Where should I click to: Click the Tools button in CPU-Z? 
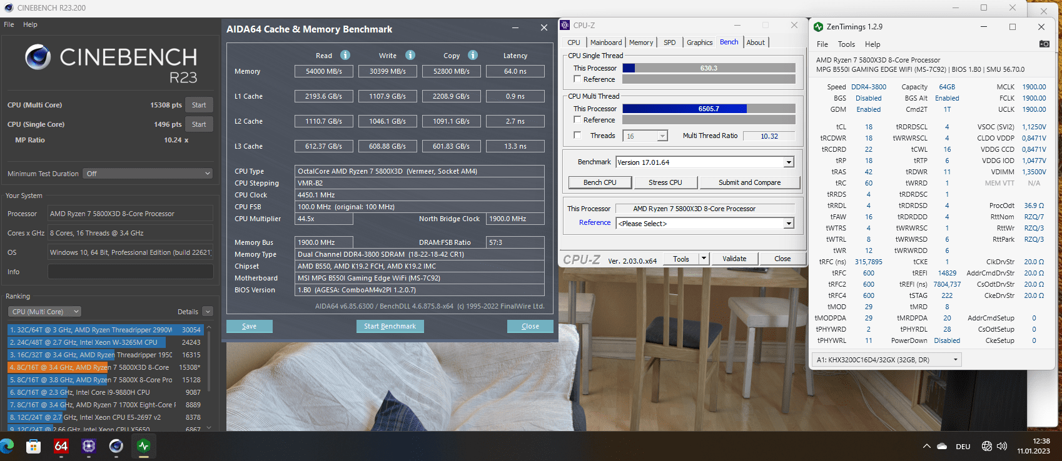pyautogui.click(x=681, y=259)
